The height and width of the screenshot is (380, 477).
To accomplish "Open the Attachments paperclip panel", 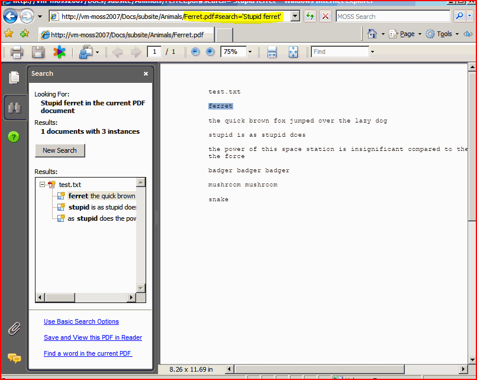I will coord(14,329).
